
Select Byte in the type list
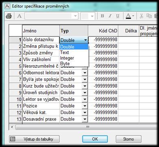74,63
